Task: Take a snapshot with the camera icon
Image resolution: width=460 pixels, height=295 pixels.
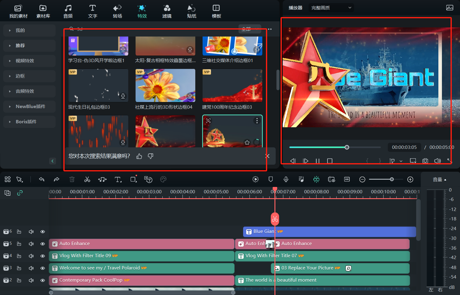Action: (x=425, y=161)
